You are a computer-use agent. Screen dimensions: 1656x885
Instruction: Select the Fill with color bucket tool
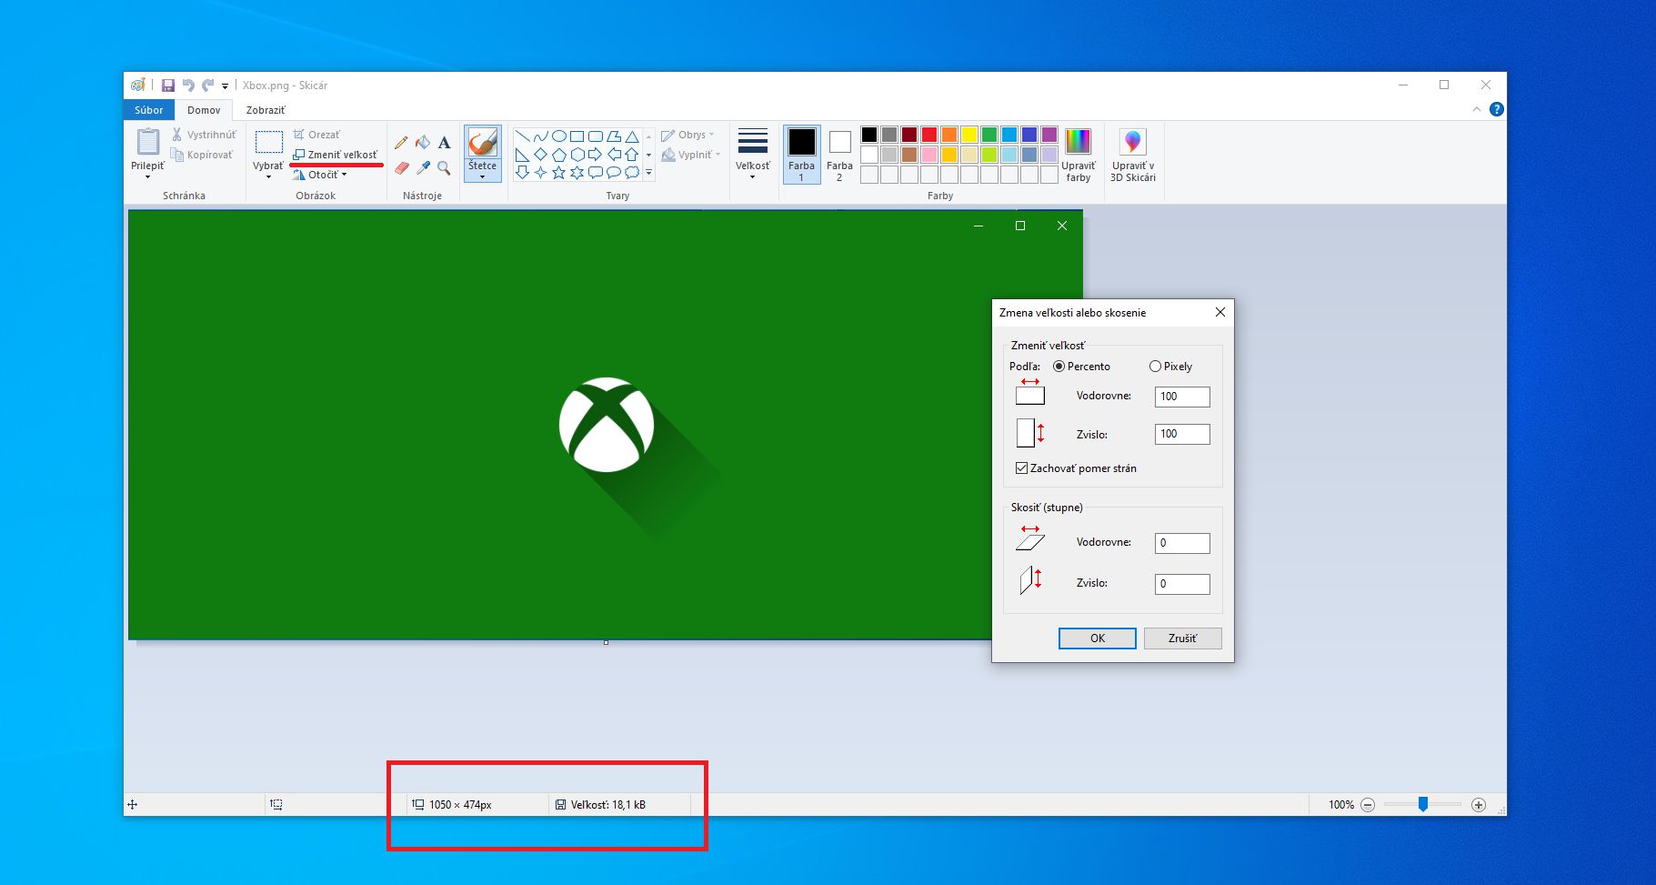click(x=423, y=143)
